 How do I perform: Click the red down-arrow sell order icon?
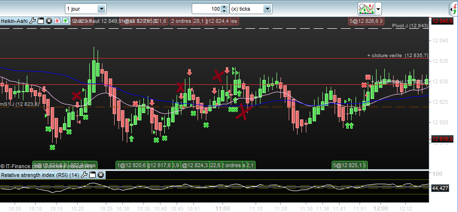pos(57,21)
